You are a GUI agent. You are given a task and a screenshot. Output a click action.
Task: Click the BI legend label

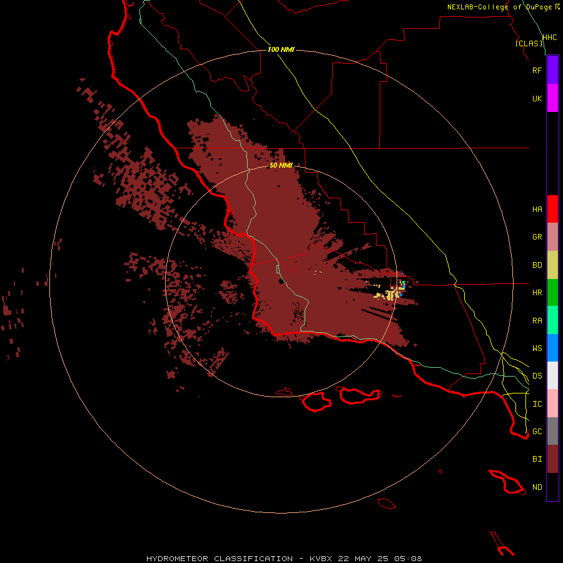pos(537,459)
